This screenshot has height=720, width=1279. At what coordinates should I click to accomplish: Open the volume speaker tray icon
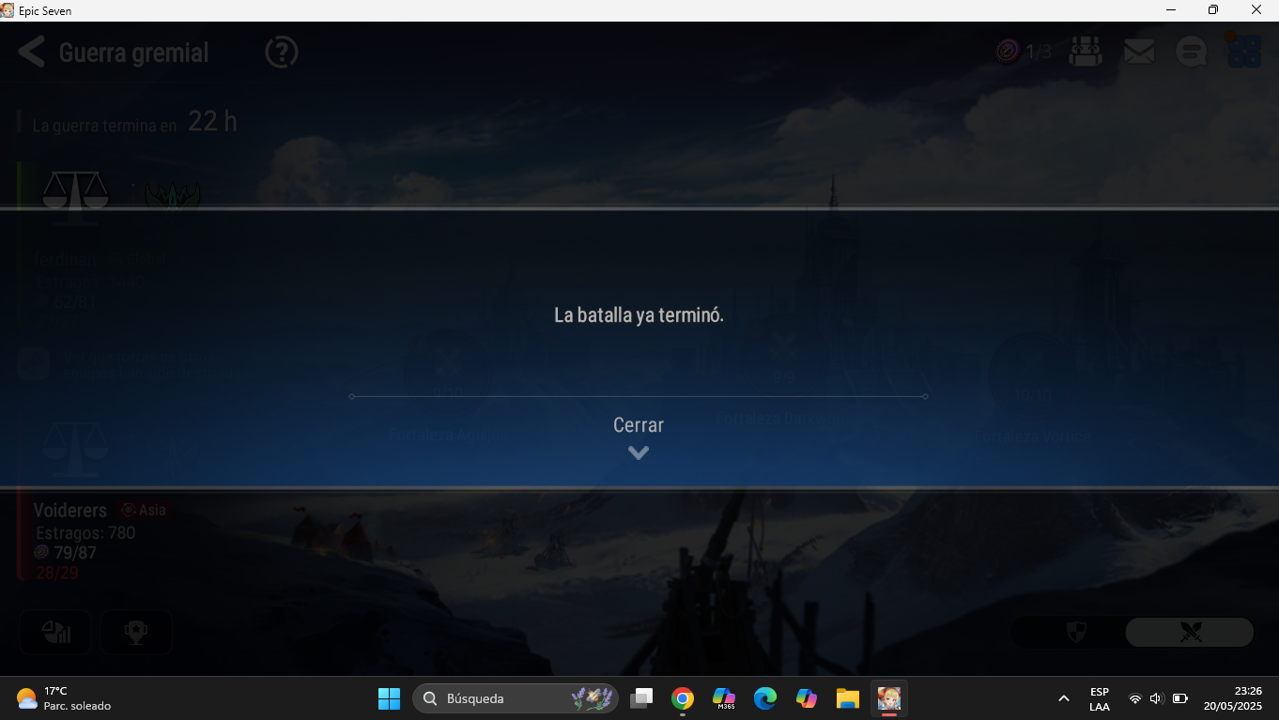pos(1156,698)
